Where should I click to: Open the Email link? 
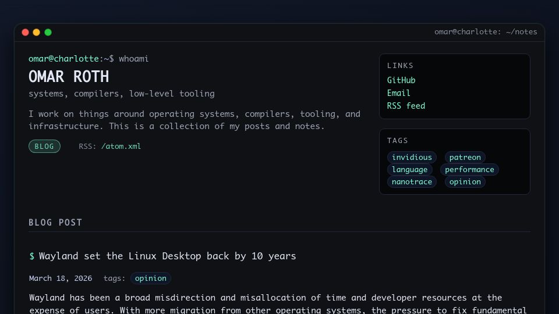(398, 93)
